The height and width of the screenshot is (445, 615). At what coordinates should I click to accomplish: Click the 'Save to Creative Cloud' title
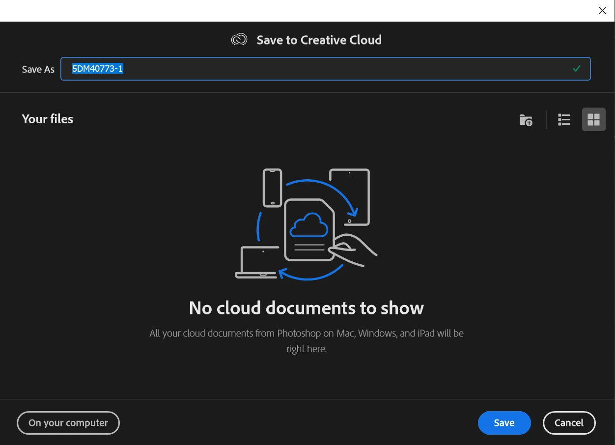[319, 40]
